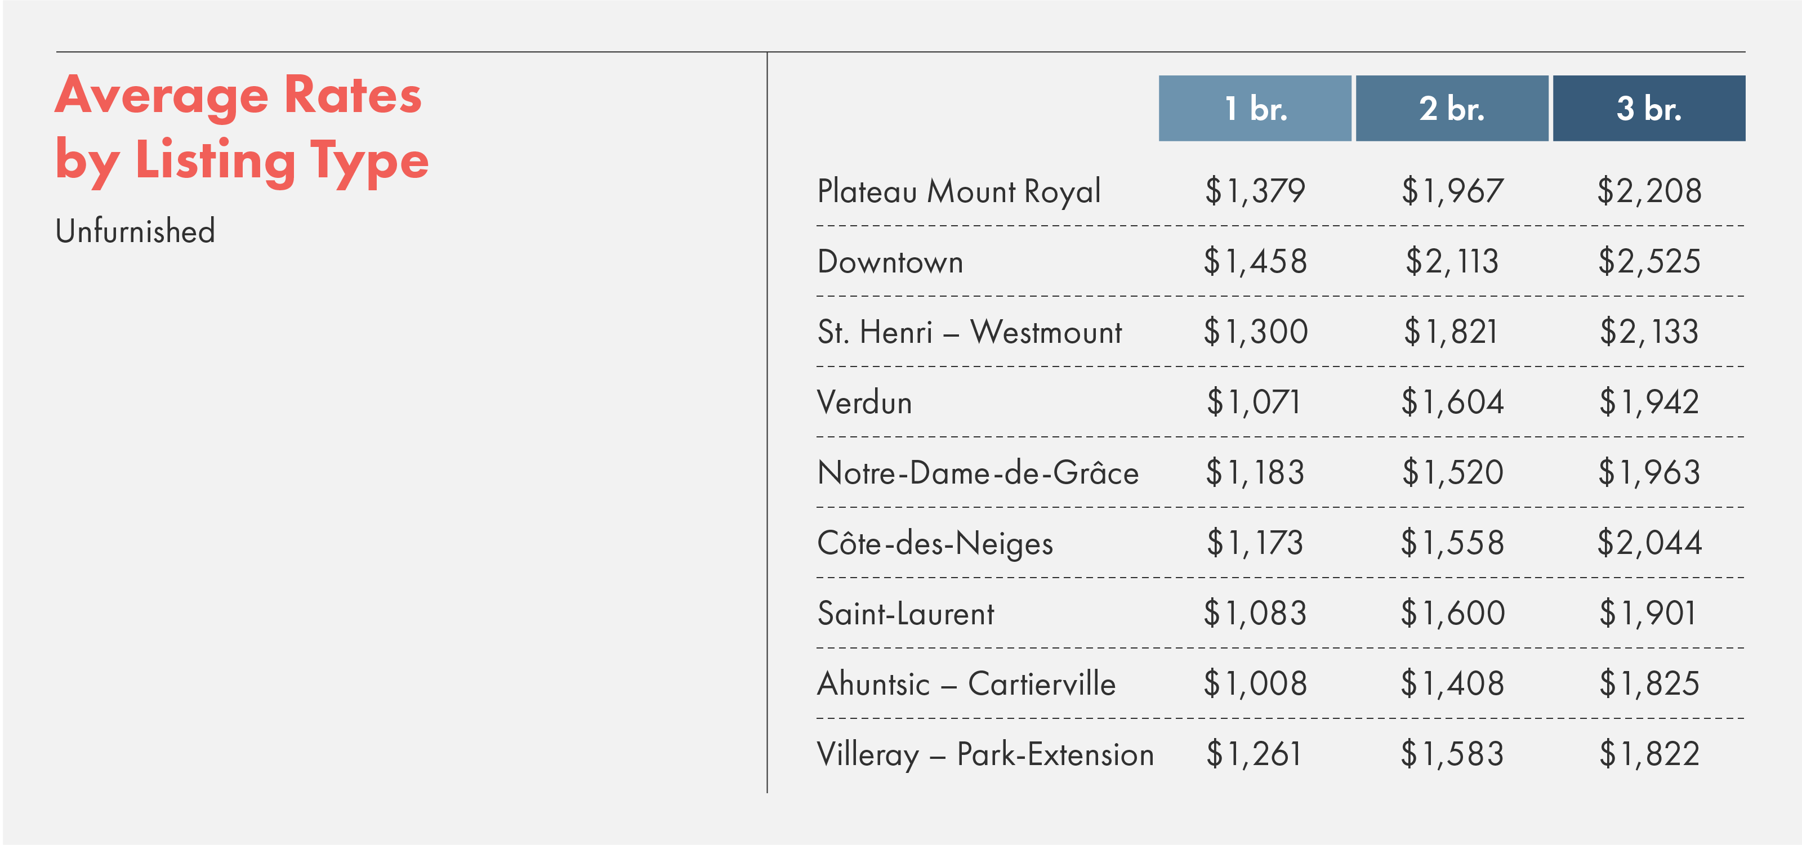The width and height of the screenshot is (1802, 845).
Task: Select the Downtown row label
Action: point(890,262)
